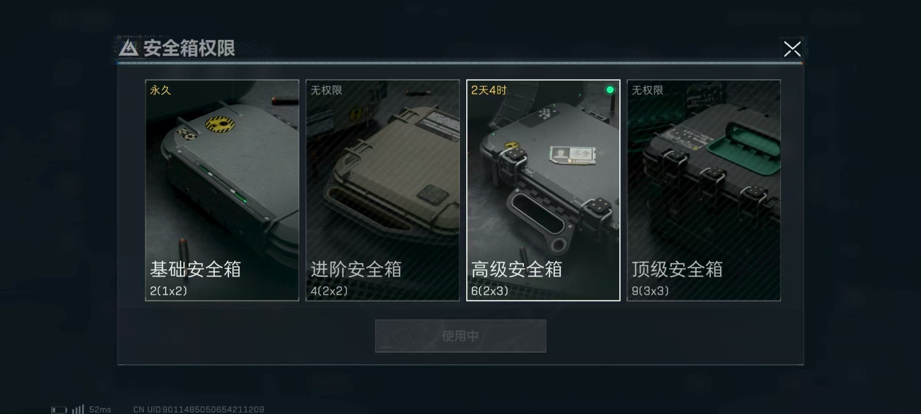Click the CN UID number text

199,410
